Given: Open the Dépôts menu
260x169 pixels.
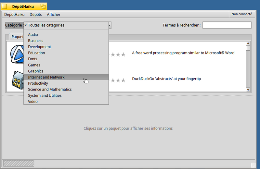Looking at the screenshot, I should click(35, 15).
